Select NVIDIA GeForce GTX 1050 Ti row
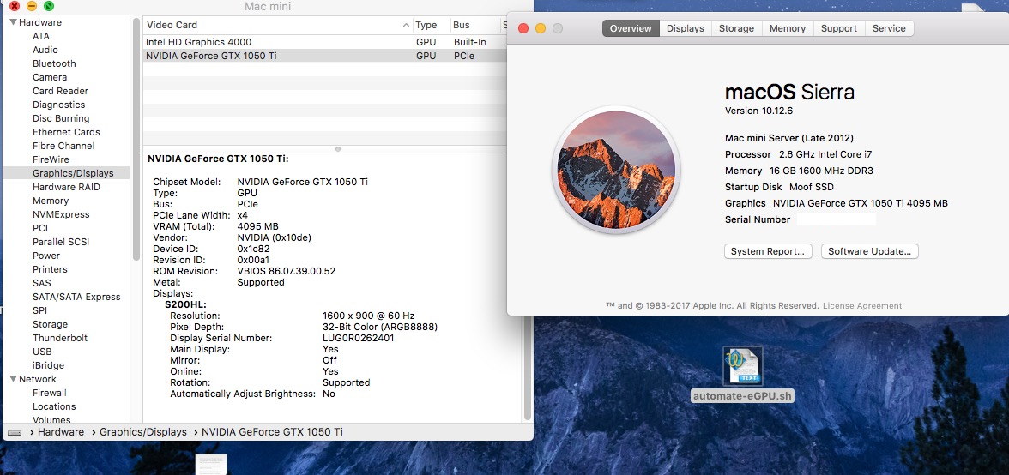This screenshot has height=475, width=1009. tap(324, 56)
